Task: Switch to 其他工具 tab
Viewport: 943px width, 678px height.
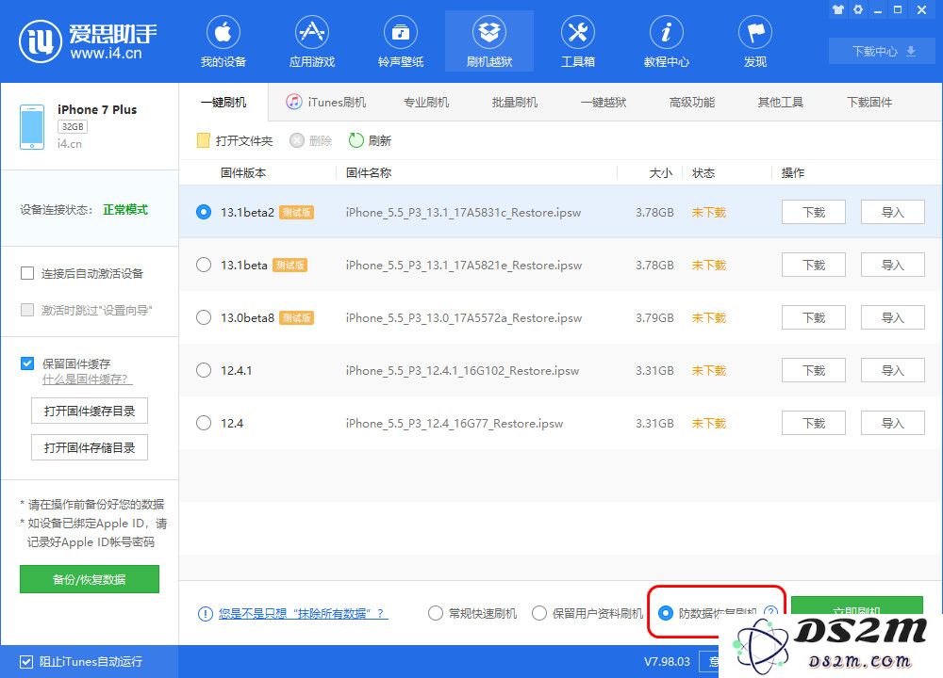Action: tap(781, 102)
